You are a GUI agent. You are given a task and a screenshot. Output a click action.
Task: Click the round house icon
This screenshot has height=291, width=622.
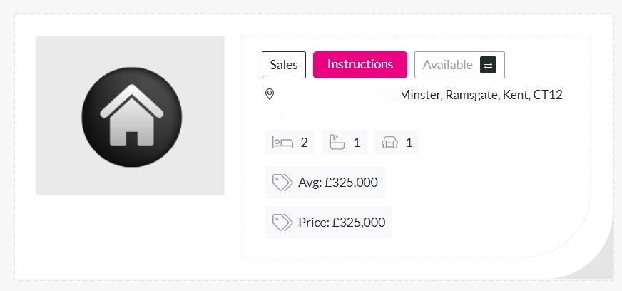132,117
